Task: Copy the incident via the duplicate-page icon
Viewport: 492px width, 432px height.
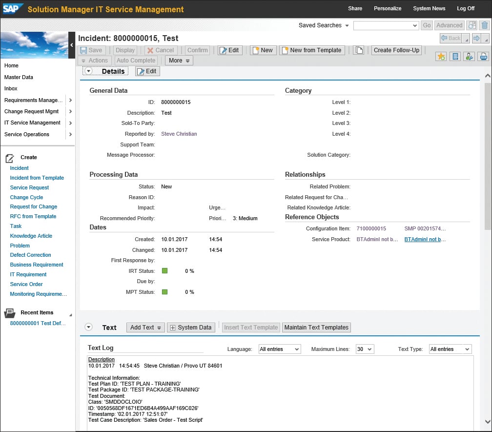Action: (x=360, y=50)
